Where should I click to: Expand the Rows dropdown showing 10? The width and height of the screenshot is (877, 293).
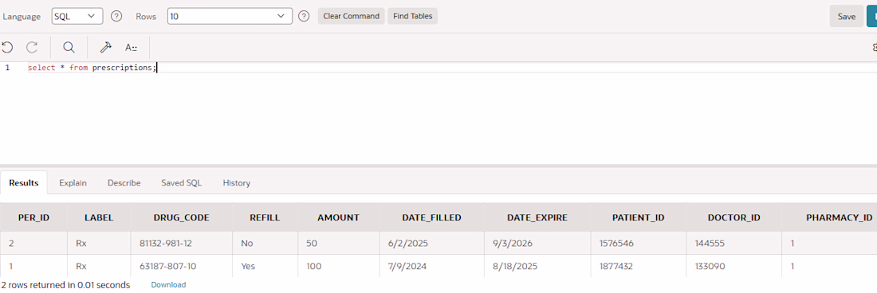click(230, 16)
